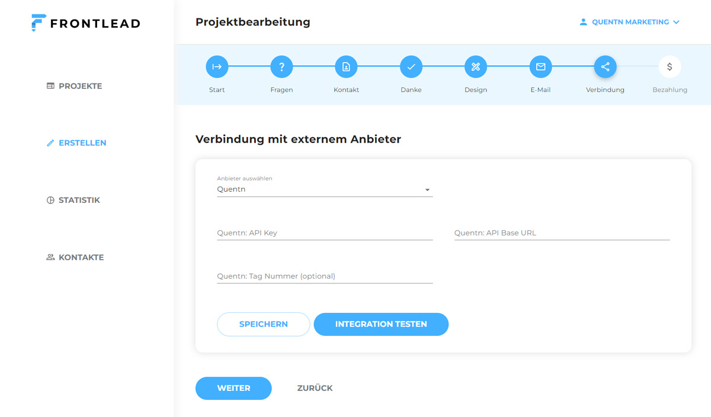Open PROJEKTE in the sidebar
Screen dimensions: 711x417
tap(75, 86)
